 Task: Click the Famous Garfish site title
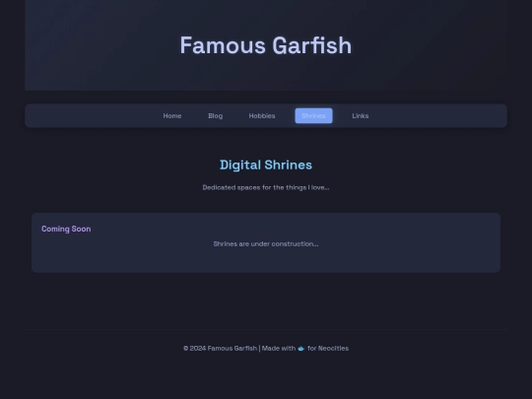(266, 45)
